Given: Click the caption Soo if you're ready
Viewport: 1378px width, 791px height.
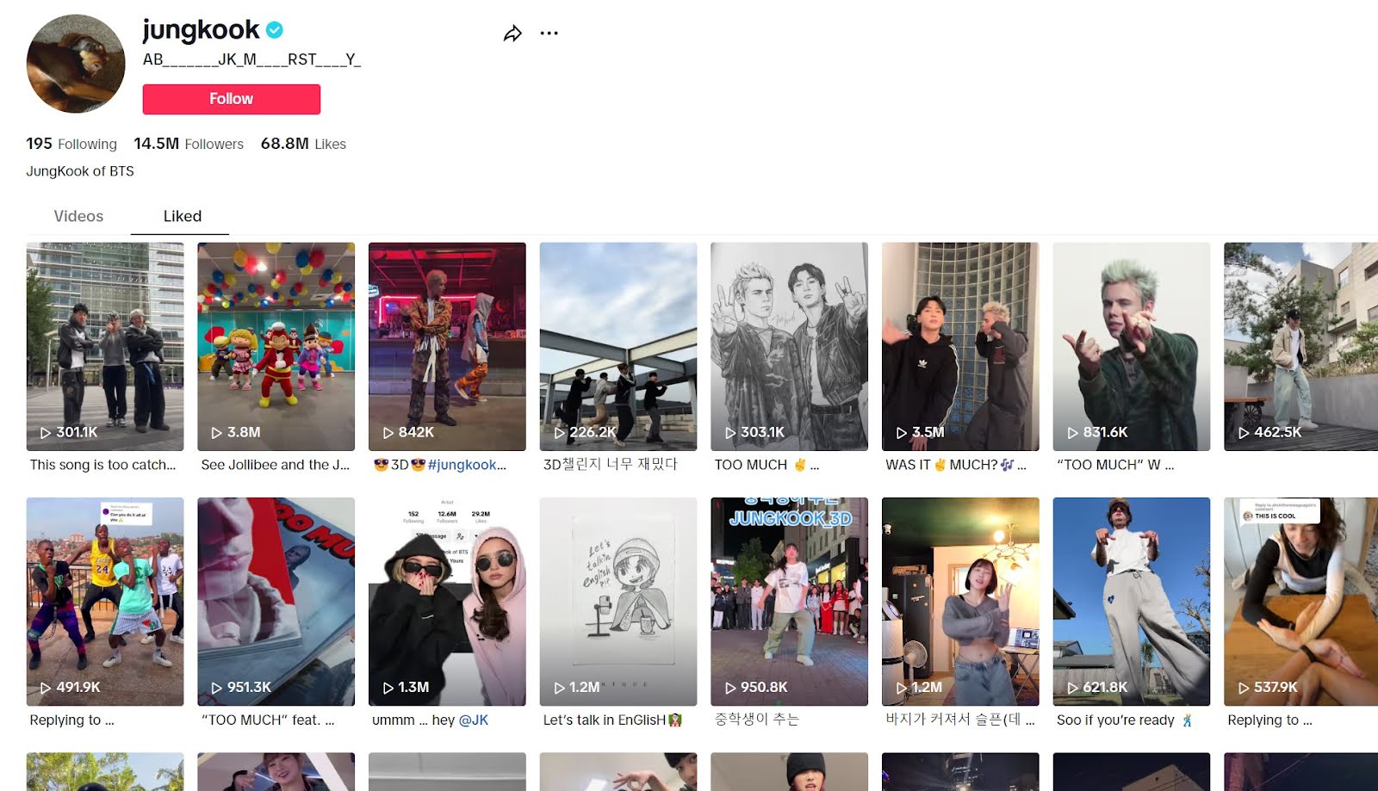Looking at the screenshot, I should tap(1125, 720).
